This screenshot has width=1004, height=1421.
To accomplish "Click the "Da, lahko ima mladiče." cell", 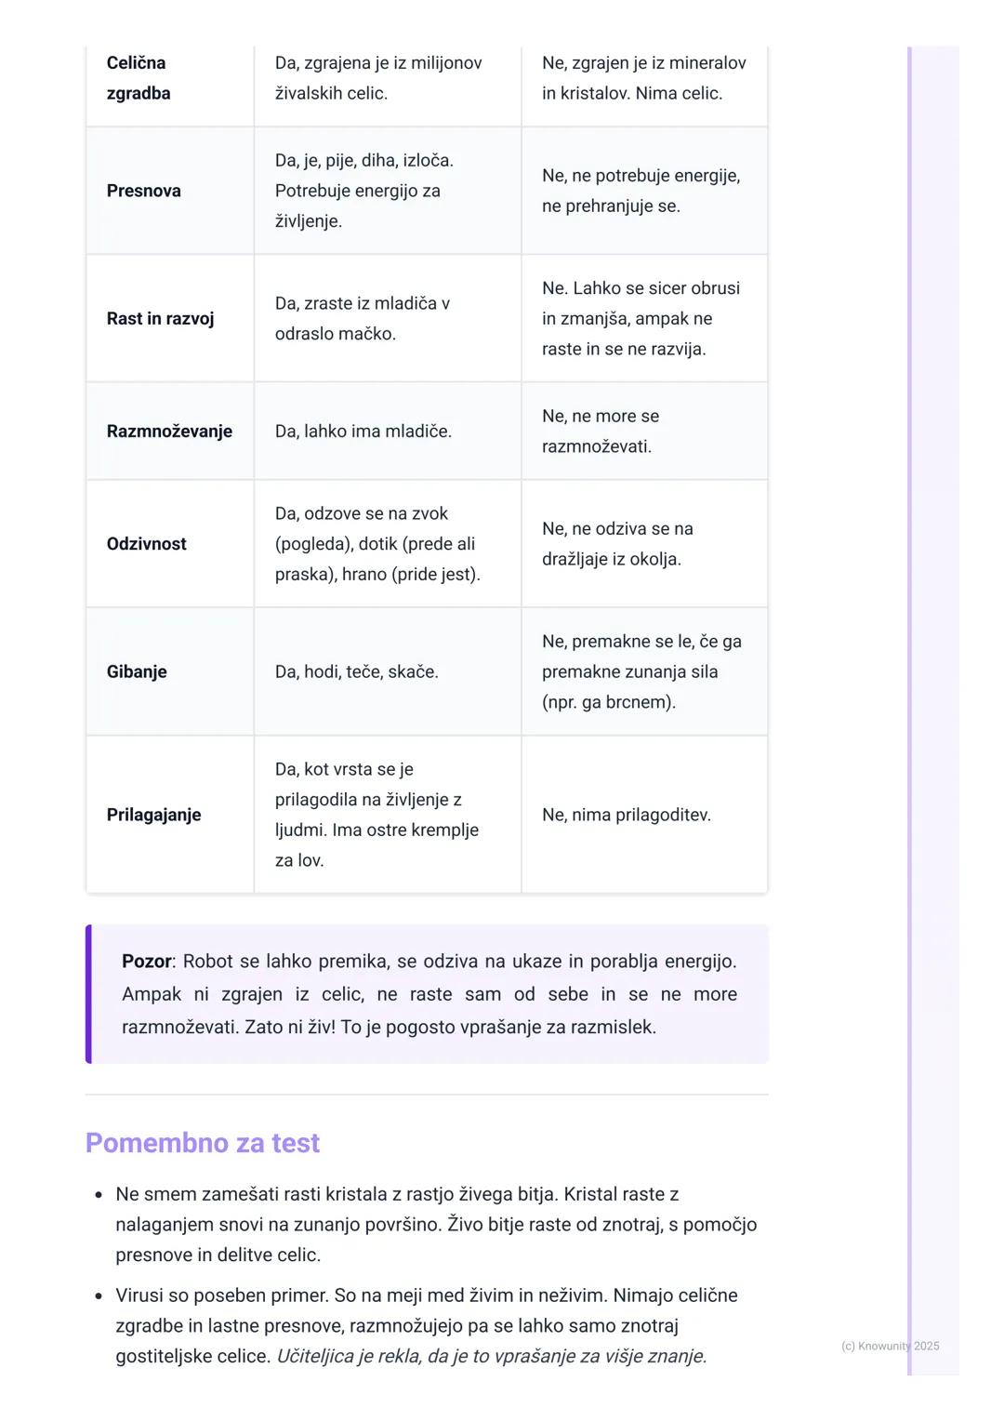I will 363,432.
